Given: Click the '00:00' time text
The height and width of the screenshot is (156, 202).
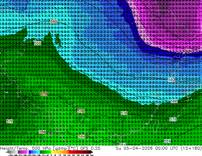Looking at the screenshot, I should [x=161, y=148].
